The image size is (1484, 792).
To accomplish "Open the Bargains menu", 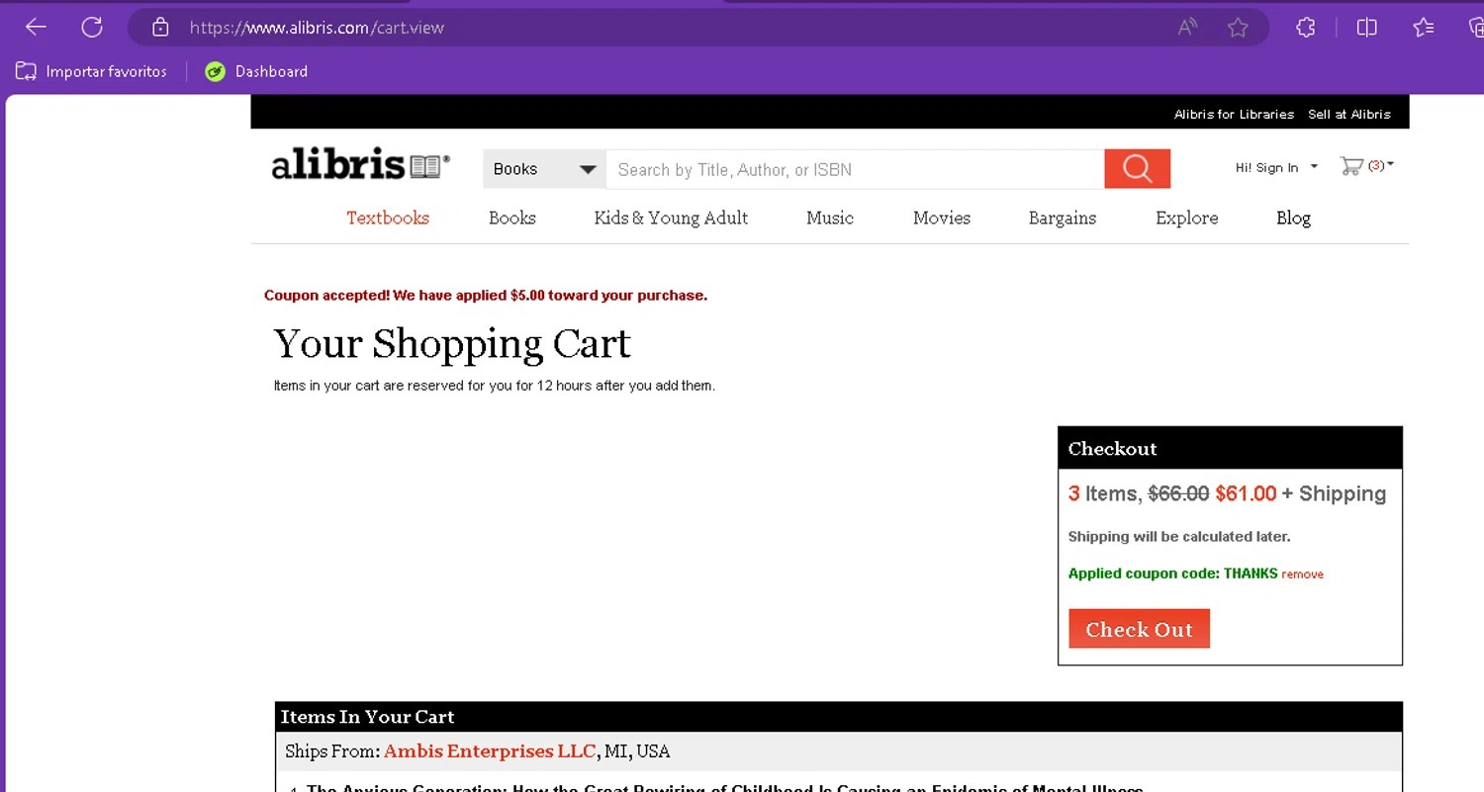I will [1063, 218].
